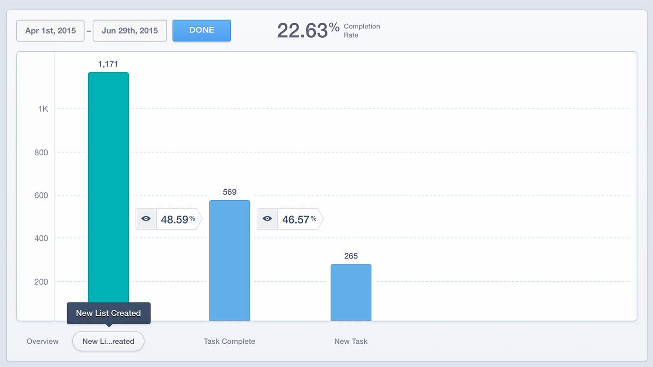Viewport: 653px width, 367px height.
Task: Open the Jun 29th, 2015 end date field
Action: [130, 31]
